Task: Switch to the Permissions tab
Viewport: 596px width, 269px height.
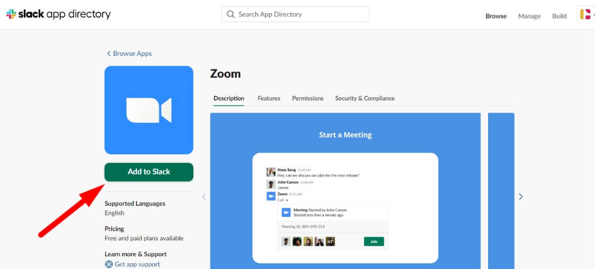Action: [x=307, y=98]
